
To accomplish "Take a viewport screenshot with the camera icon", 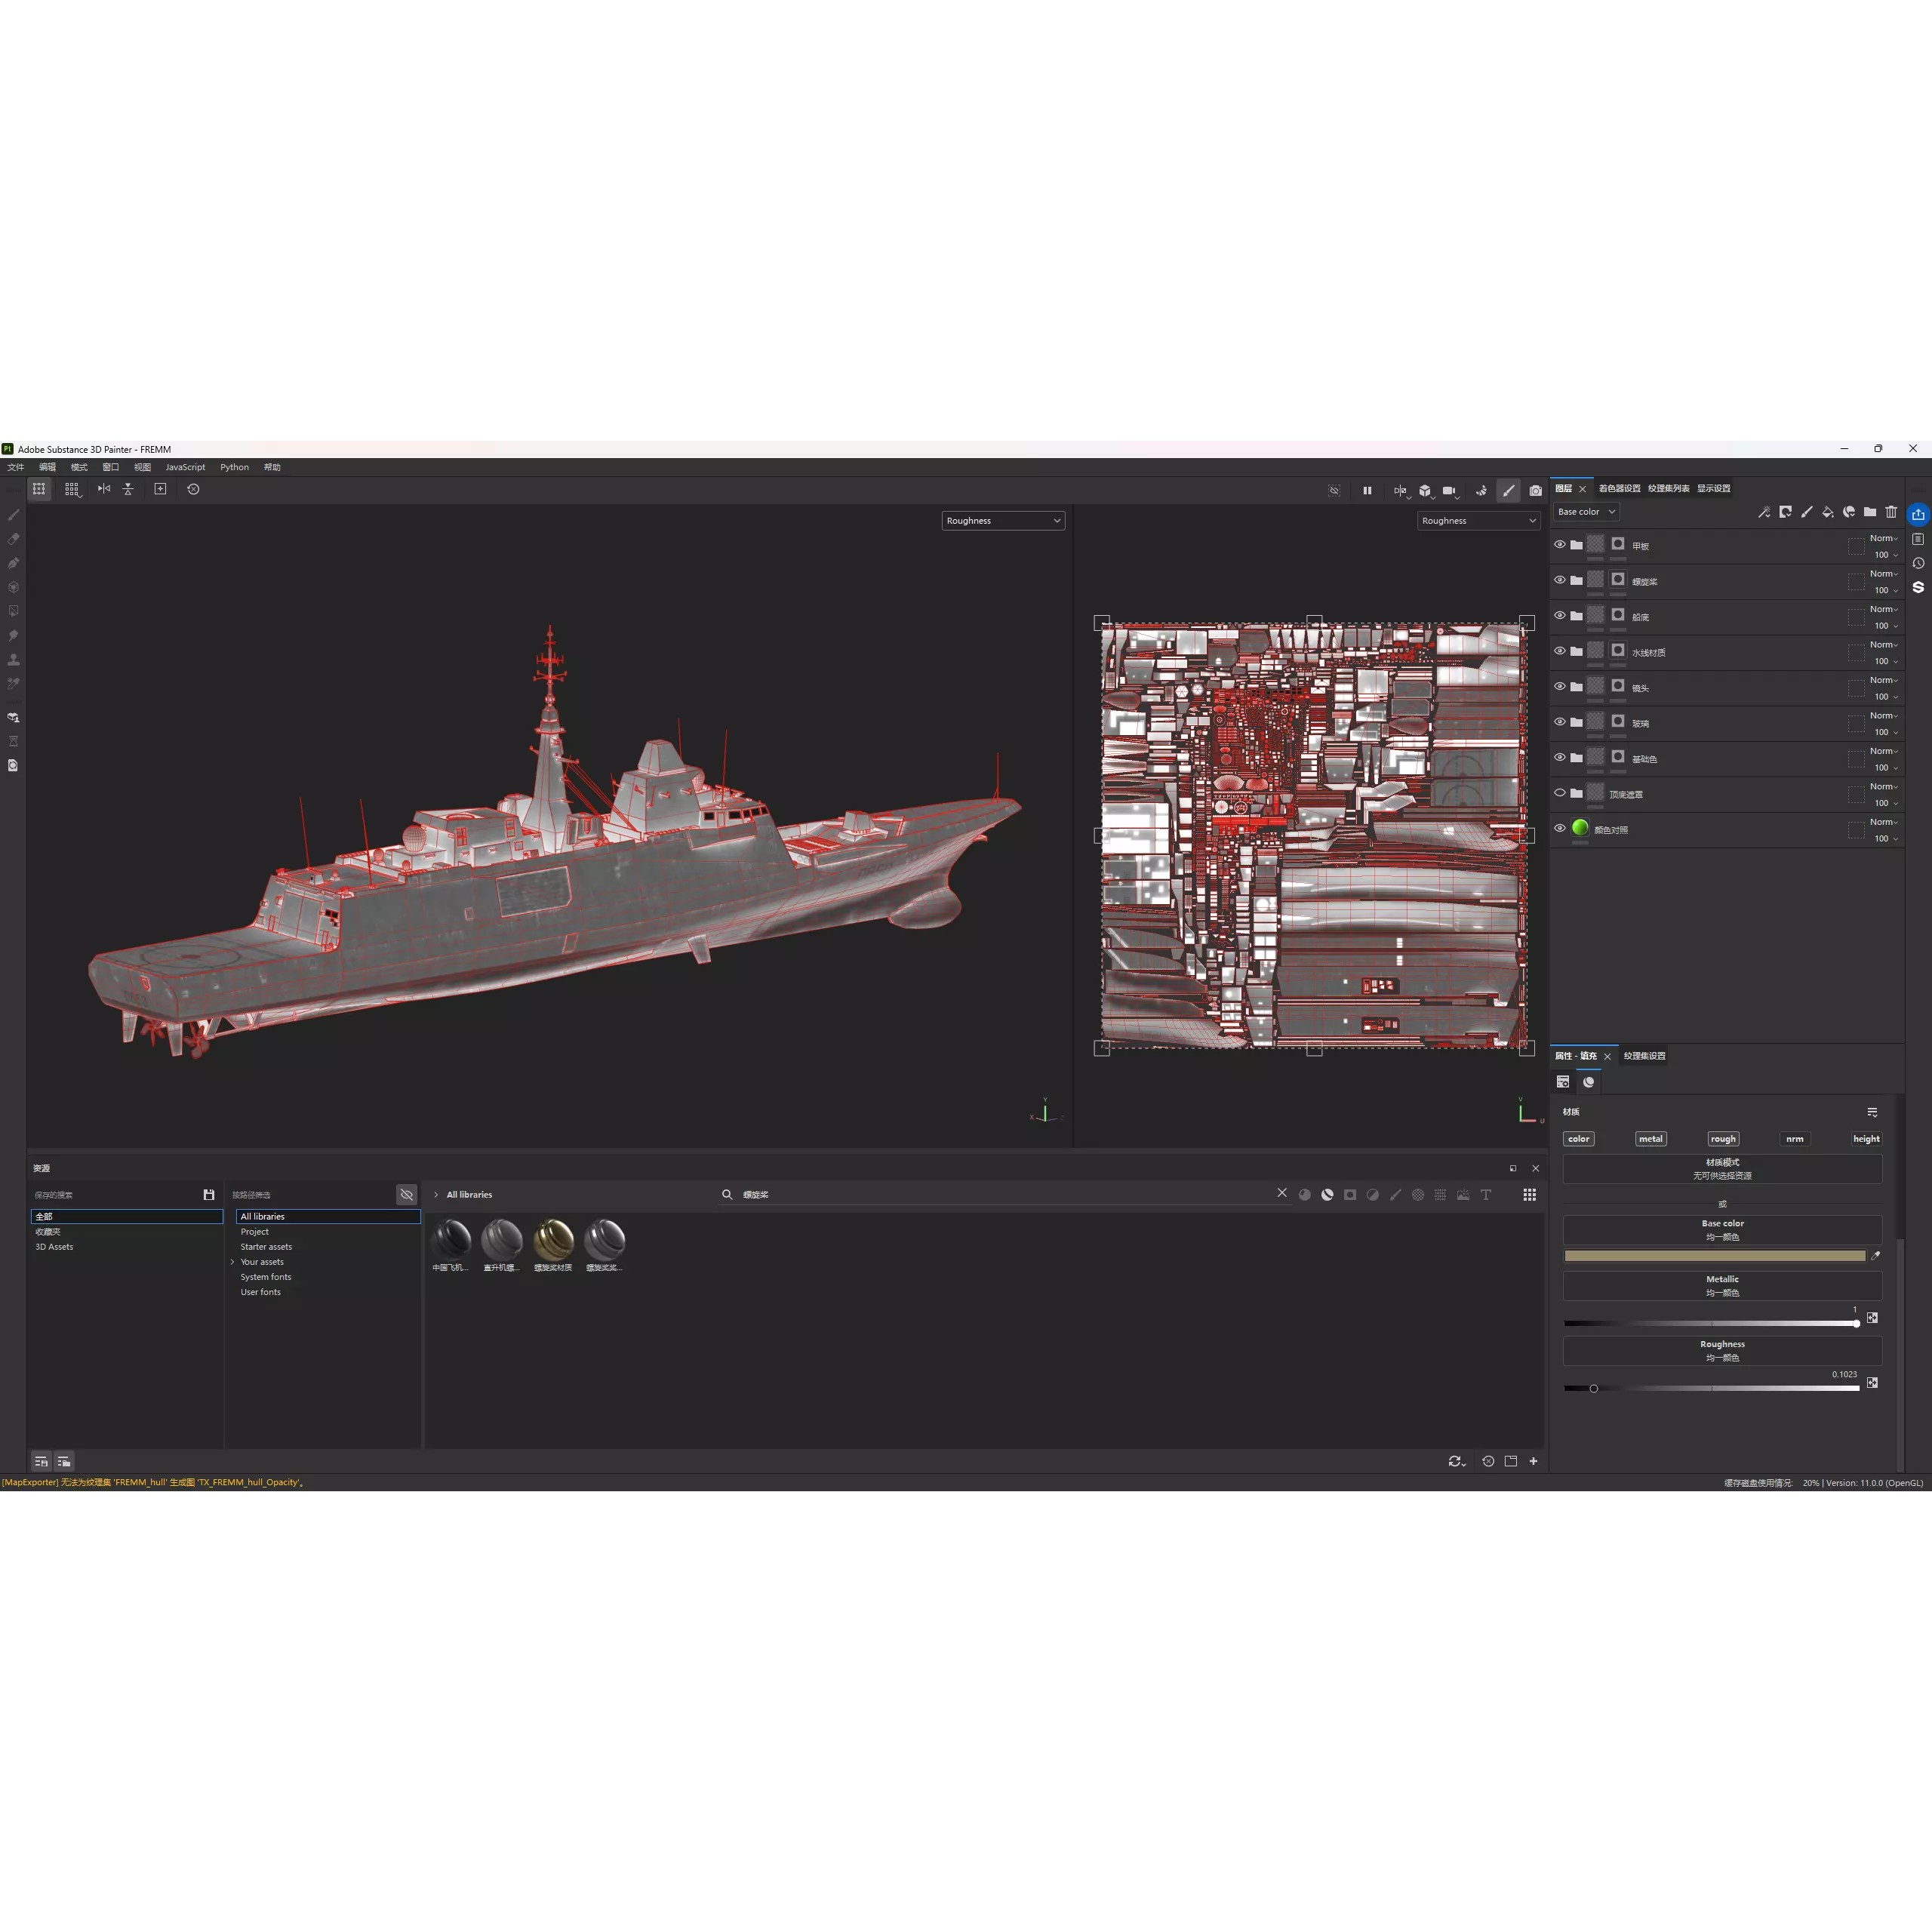I will 1536,490.
